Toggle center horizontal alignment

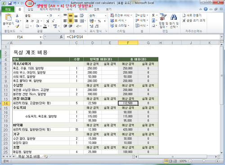(x=70, y=21)
